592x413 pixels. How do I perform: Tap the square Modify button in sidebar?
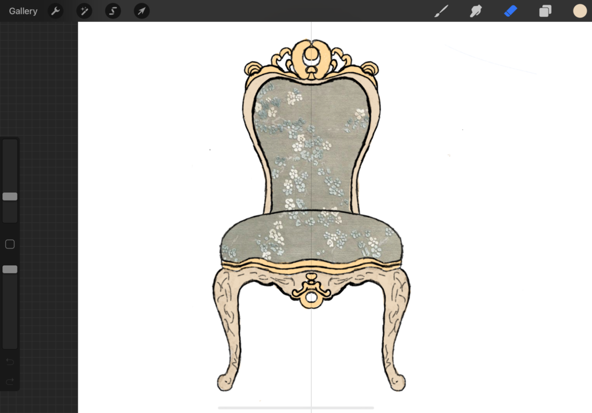tap(10, 244)
